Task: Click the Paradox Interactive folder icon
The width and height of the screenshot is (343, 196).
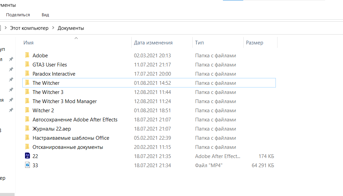Action: tap(27, 74)
